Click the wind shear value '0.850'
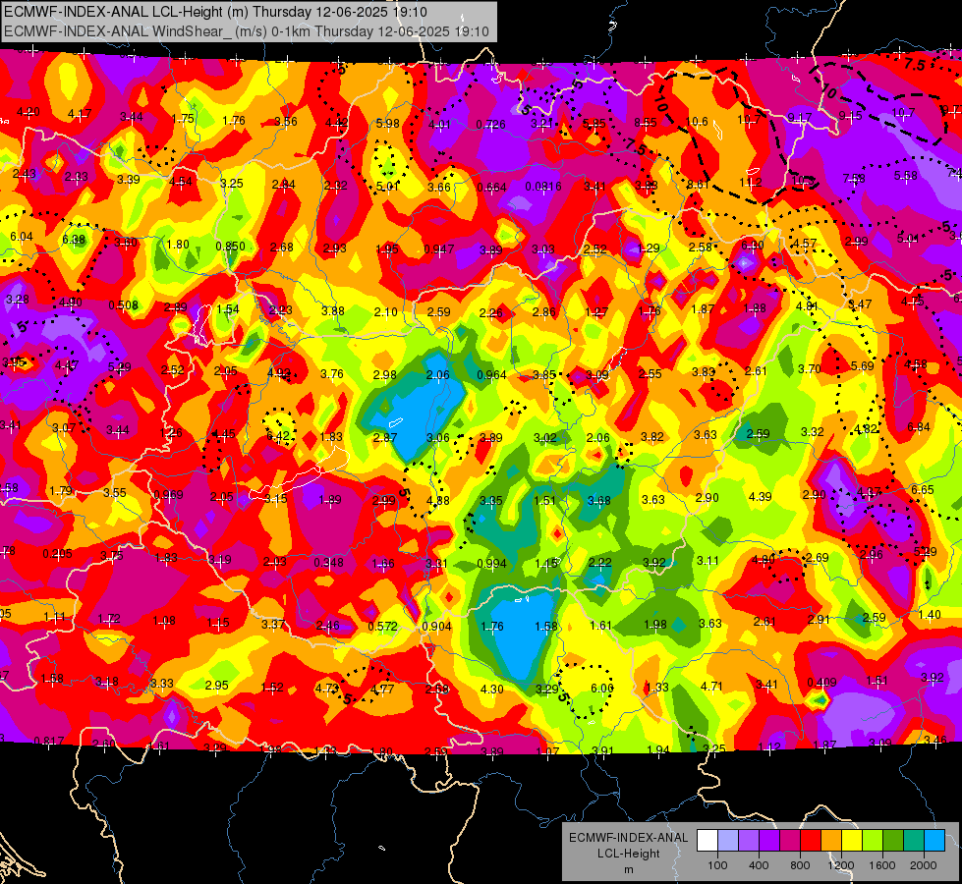Viewport: 962px width, 884px height. click(x=230, y=246)
